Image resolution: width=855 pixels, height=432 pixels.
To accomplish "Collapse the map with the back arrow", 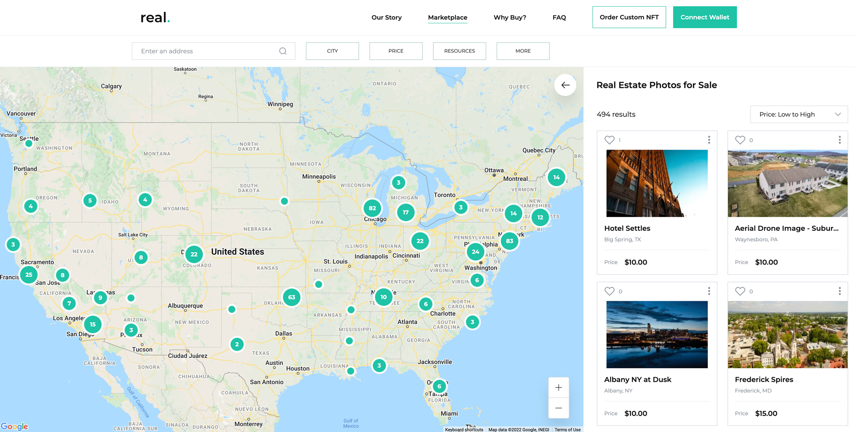I will pyautogui.click(x=565, y=85).
